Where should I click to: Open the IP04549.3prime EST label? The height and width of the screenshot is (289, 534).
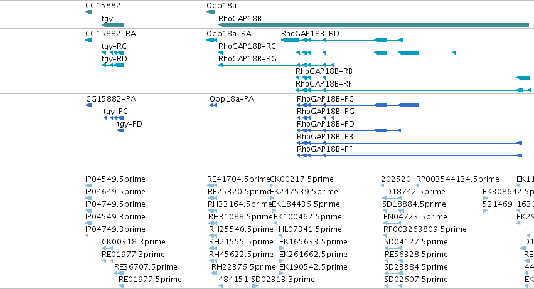point(115,217)
